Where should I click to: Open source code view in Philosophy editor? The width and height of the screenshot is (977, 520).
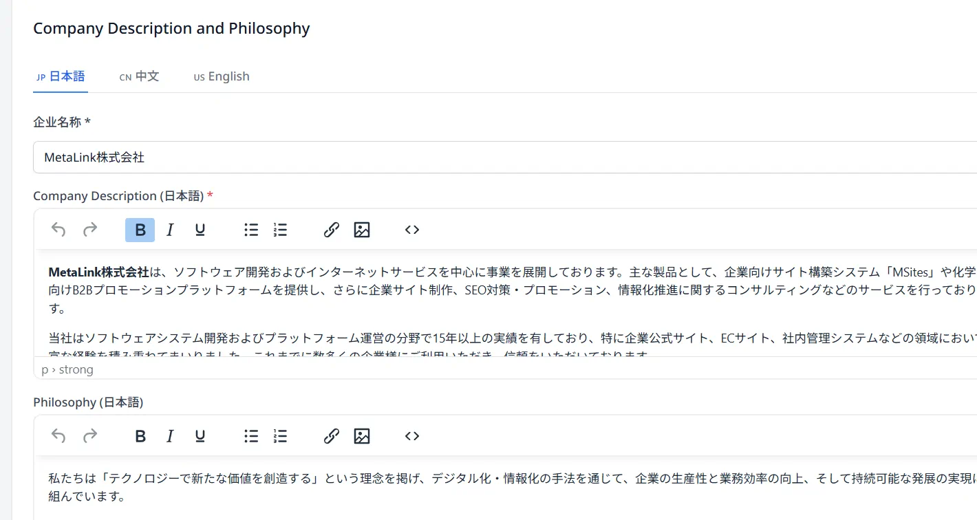coord(412,436)
